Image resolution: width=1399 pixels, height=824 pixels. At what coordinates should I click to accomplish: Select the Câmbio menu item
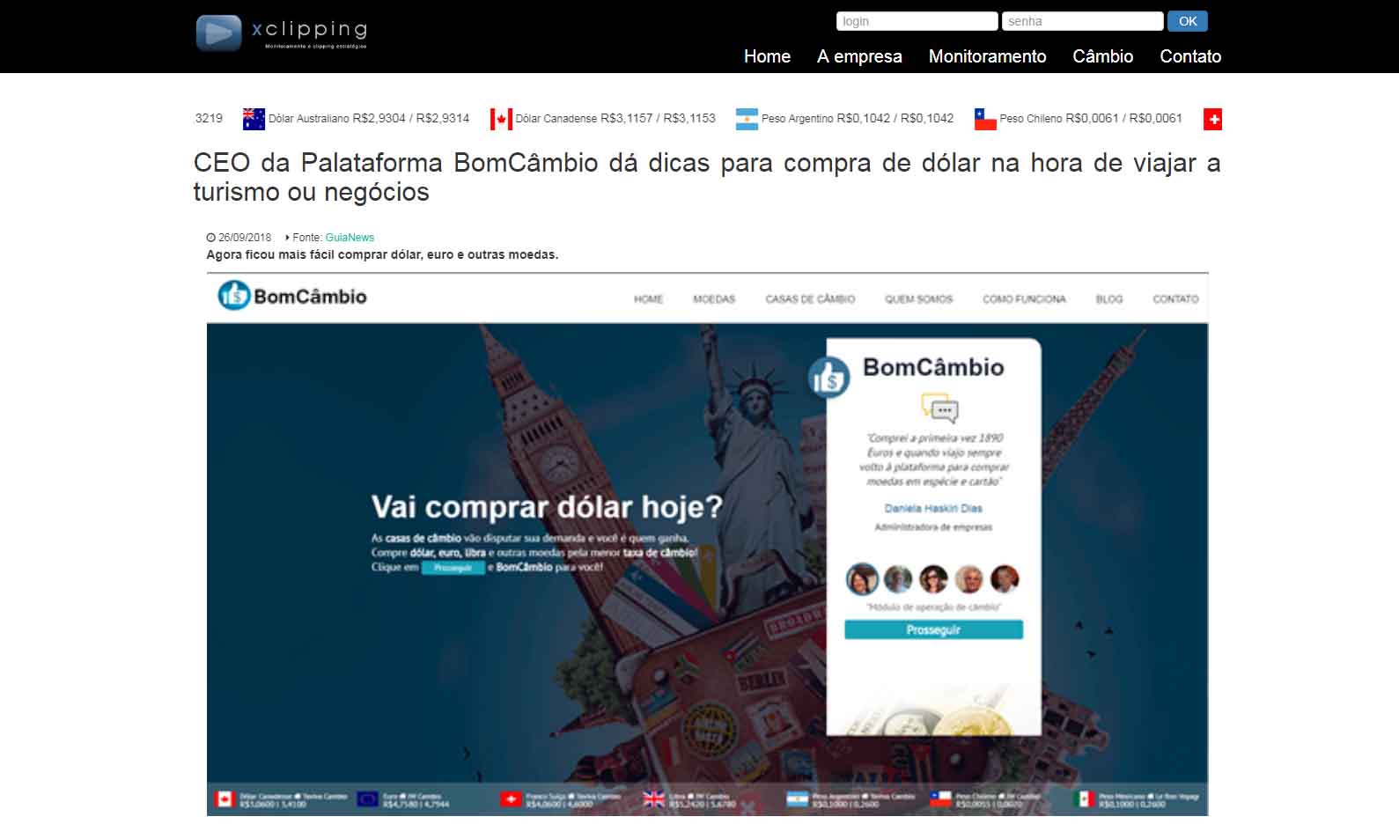point(1102,56)
